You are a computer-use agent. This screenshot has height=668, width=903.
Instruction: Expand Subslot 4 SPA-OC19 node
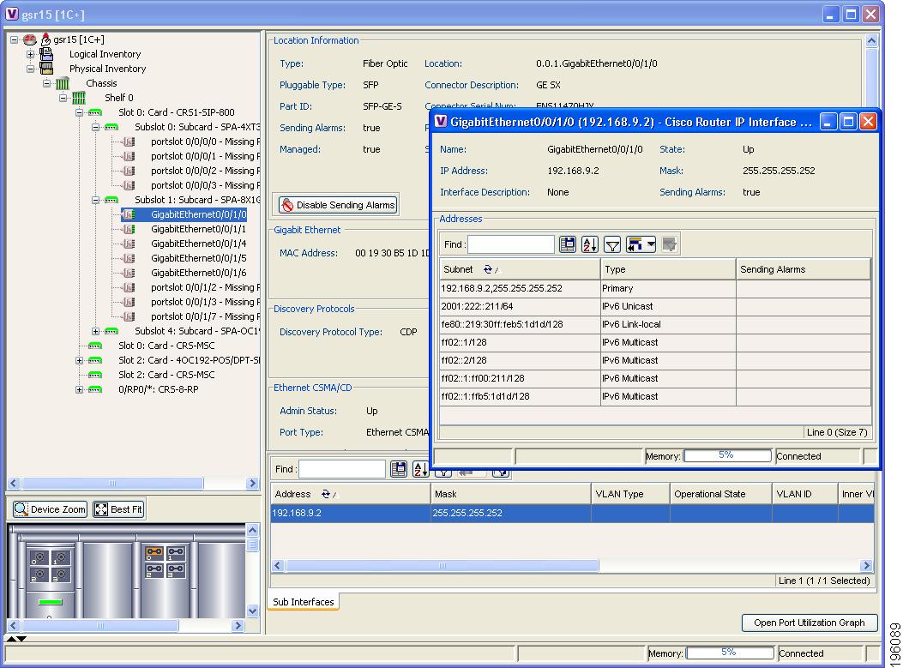pos(95,331)
